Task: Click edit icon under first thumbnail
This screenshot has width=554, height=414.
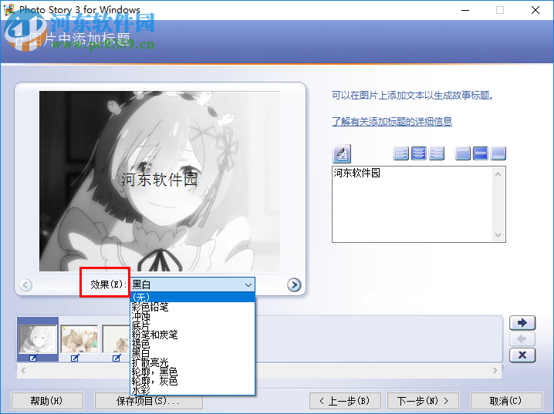Action: click(33, 358)
